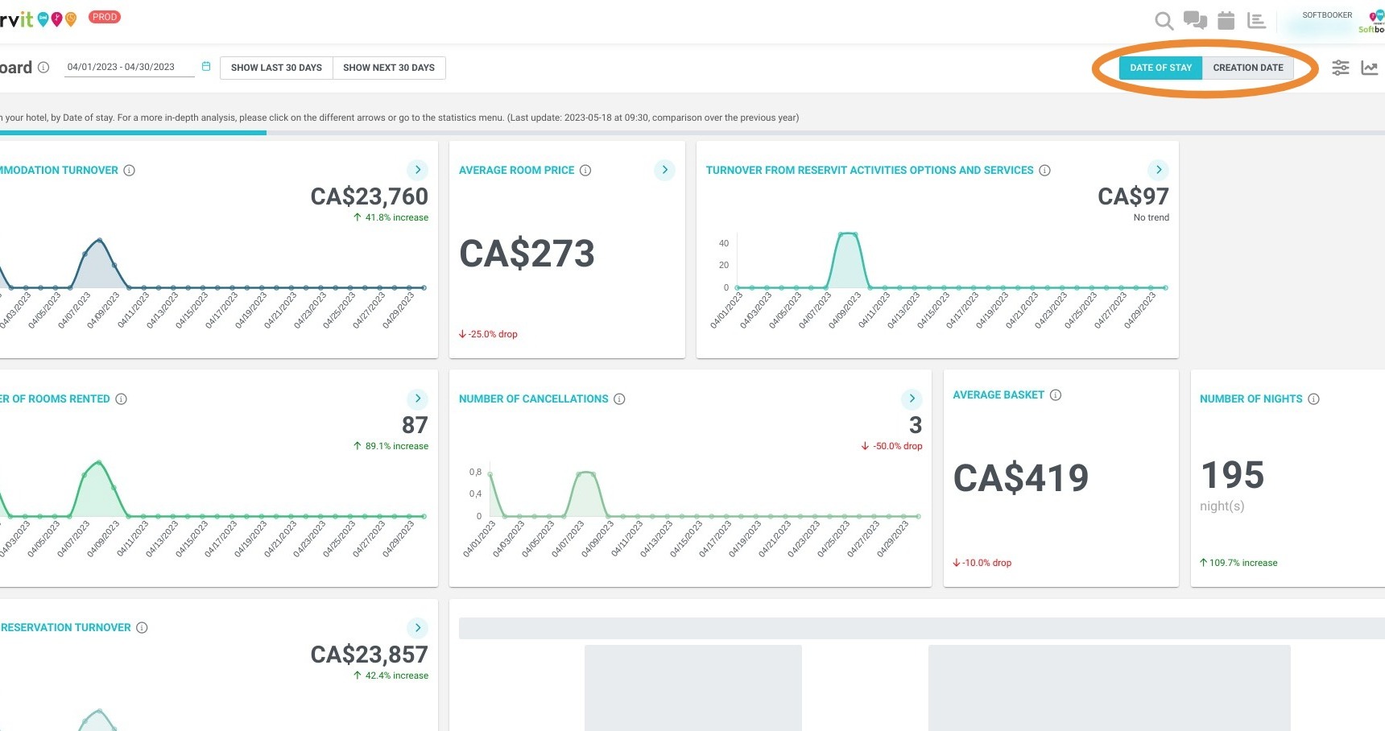Click info icon for Reservit Activities turnover
This screenshot has width=1385, height=731.
click(x=1044, y=171)
